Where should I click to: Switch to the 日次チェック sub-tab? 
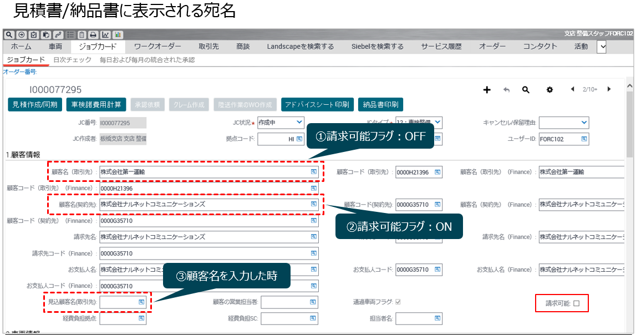pyautogui.click(x=72, y=60)
